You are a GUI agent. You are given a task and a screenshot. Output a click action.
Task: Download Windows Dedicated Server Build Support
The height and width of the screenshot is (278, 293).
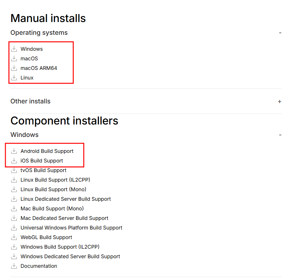tap(70, 256)
